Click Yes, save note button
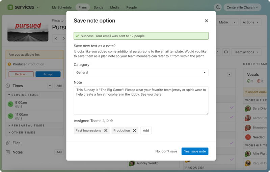The image size is (270, 172). [x=195, y=151]
